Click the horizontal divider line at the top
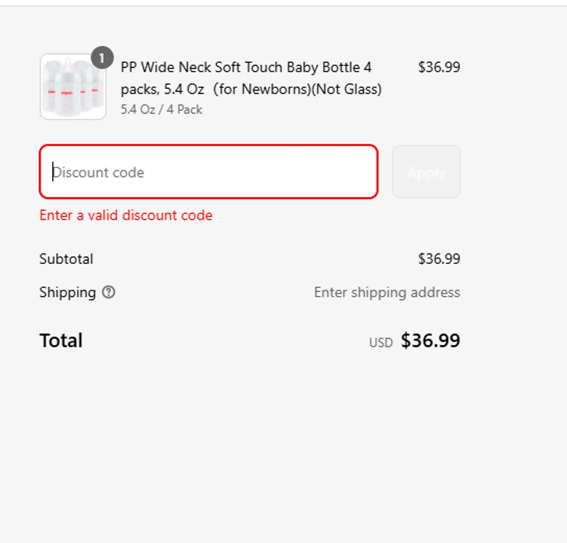Viewport: 567px width, 543px height. [x=283, y=6]
